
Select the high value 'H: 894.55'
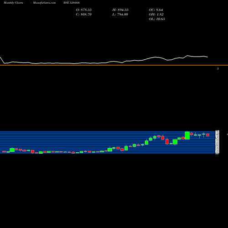tap(120, 10)
